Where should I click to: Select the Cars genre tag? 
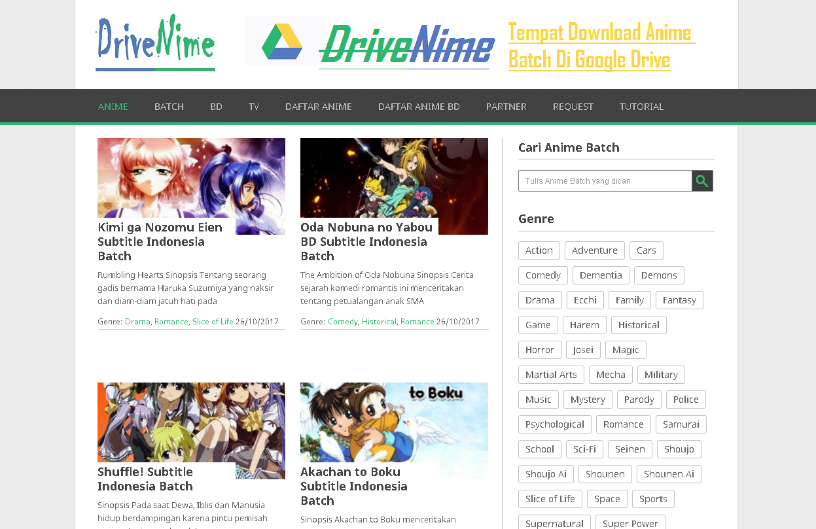point(647,250)
